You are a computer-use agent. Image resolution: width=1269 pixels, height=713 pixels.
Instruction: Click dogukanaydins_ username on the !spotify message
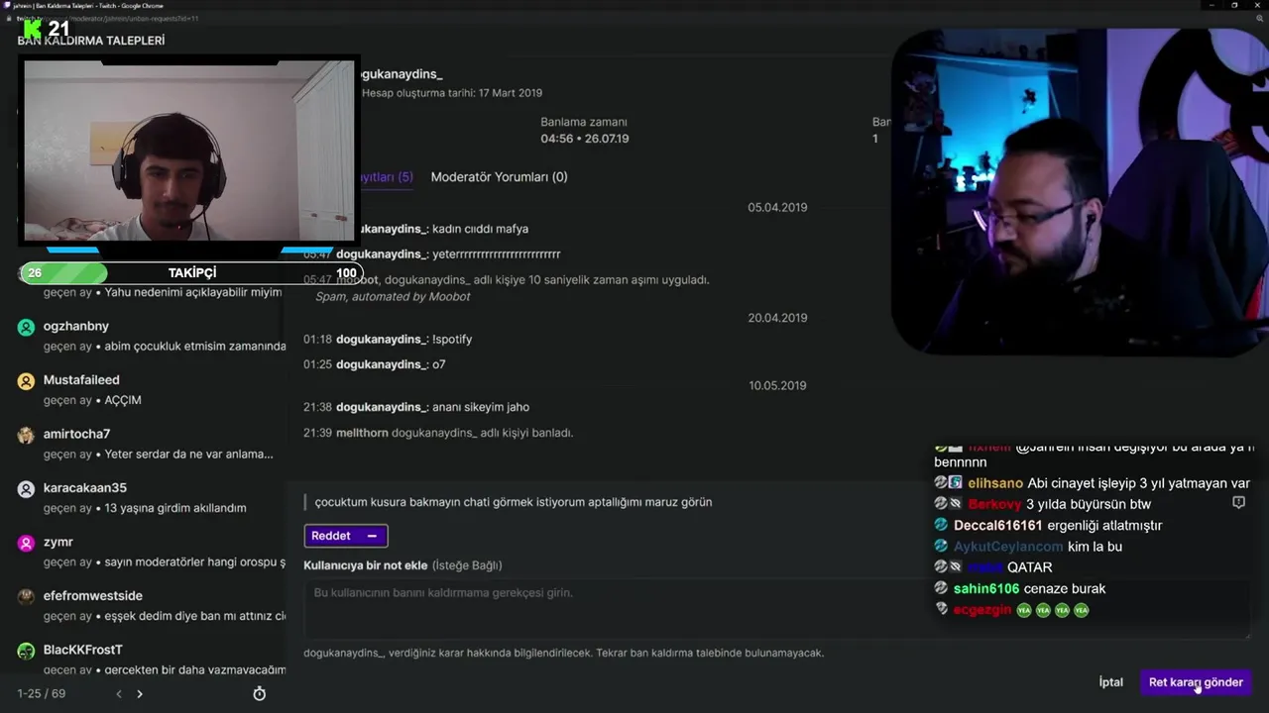(x=382, y=339)
